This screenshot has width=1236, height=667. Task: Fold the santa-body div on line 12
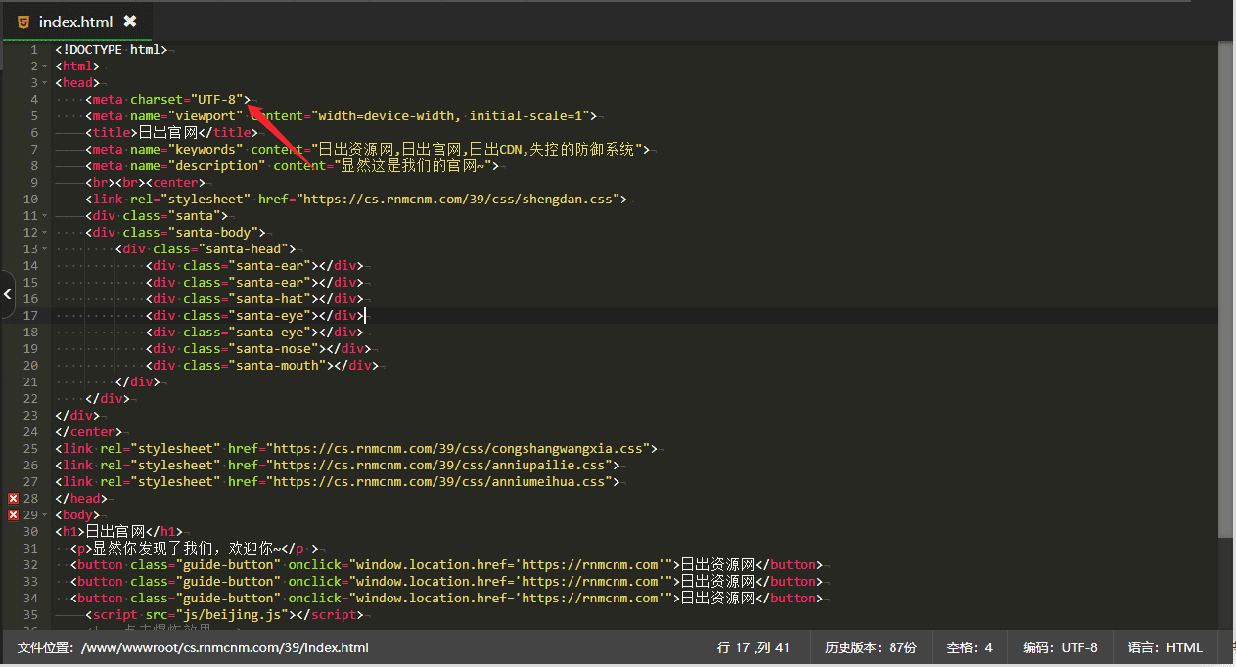click(x=45, y=233)
